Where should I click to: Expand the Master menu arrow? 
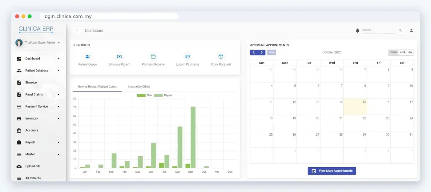58,154
